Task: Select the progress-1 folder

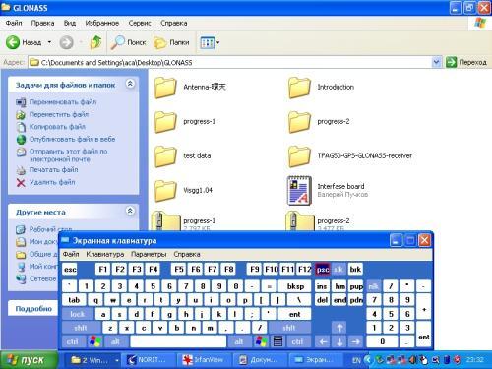Action: (185, 122)
